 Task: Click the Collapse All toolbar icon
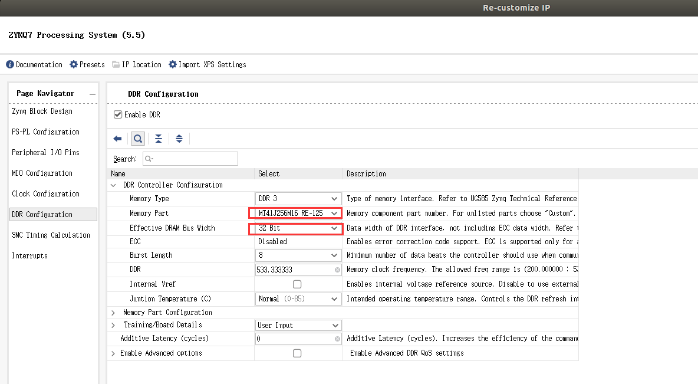tap(159, 139)
